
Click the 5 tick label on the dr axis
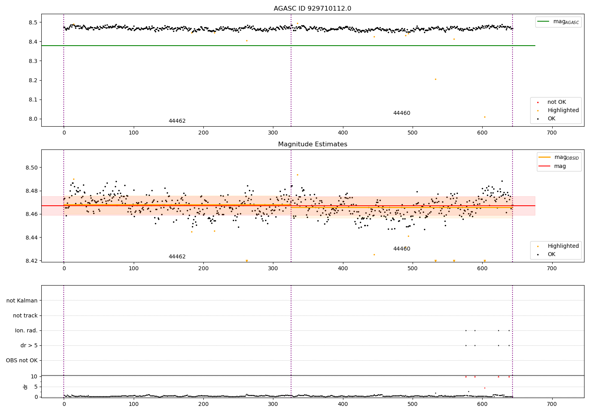coord(36,387)
